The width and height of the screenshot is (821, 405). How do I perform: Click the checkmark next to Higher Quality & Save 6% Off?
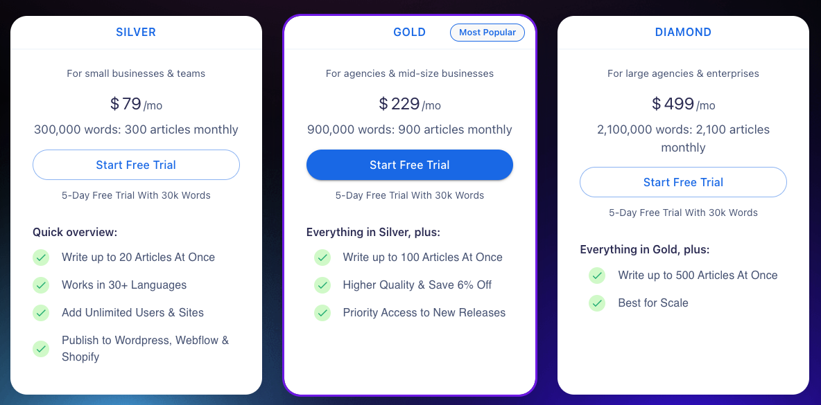click(x=322, y=285)
